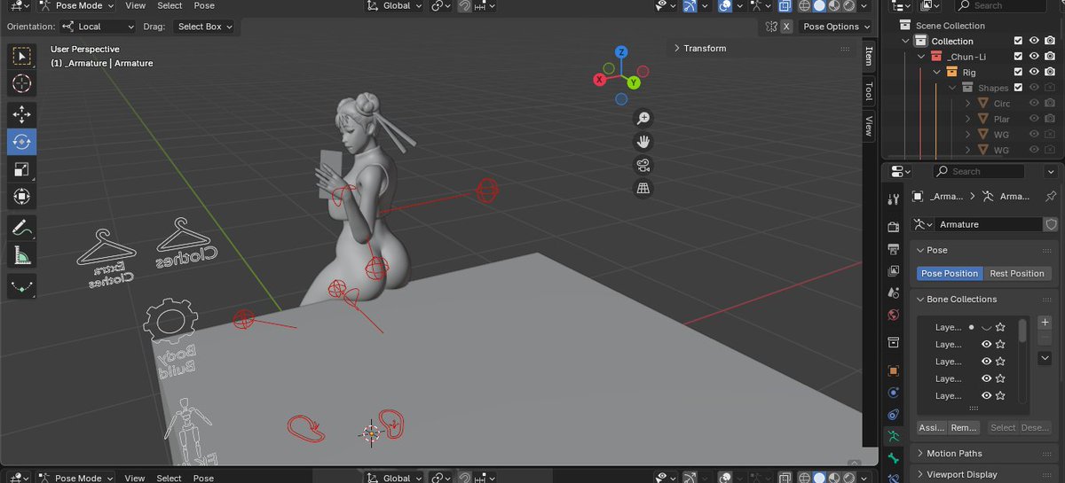Hide Rig collection in viewport
Image resolution: width=1065 pixels, height=483 pixels.
[1035, 72]
